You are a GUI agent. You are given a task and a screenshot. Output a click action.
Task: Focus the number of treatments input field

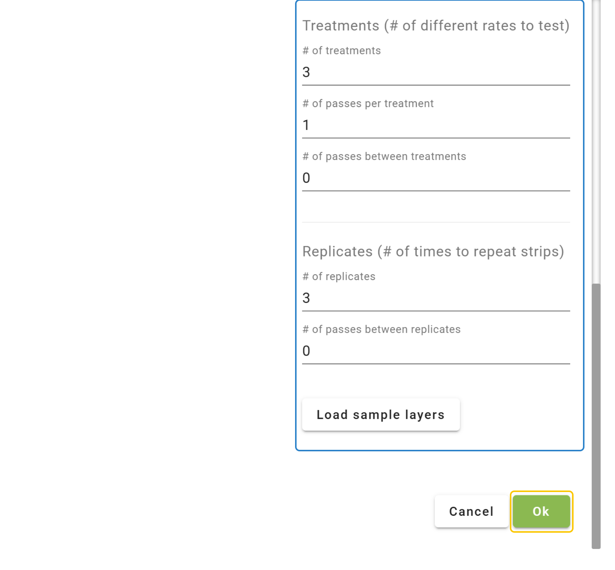(436, 72)
